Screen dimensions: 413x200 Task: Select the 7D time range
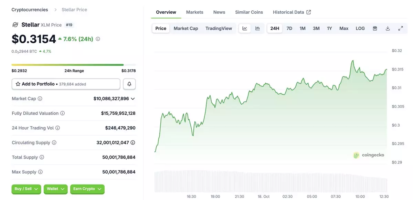pos(289,28)
